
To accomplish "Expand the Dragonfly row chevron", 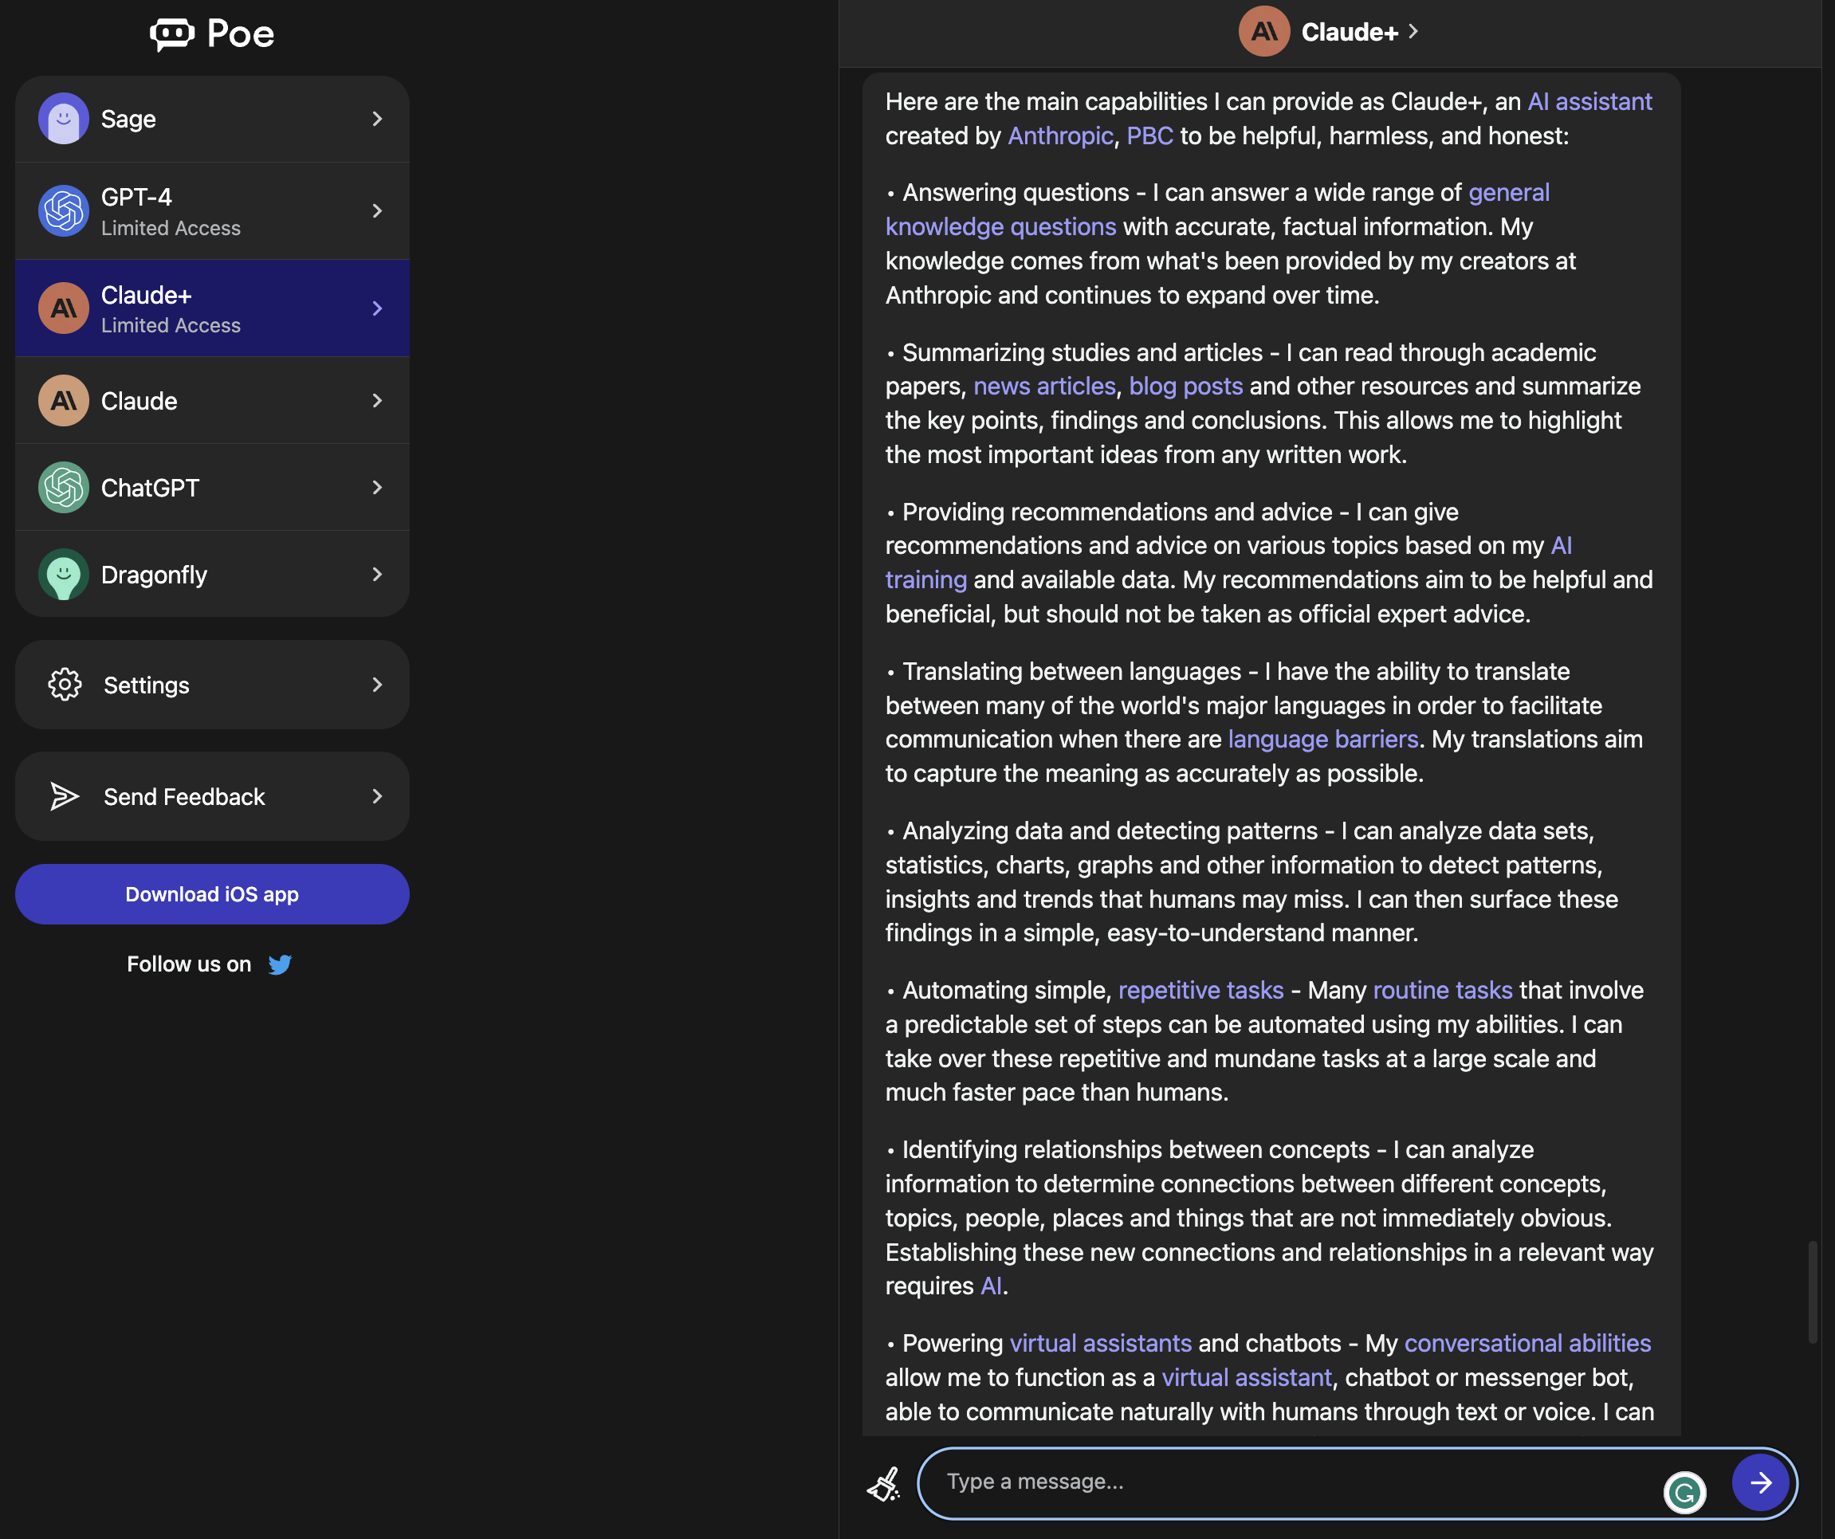I will [378, 575].
